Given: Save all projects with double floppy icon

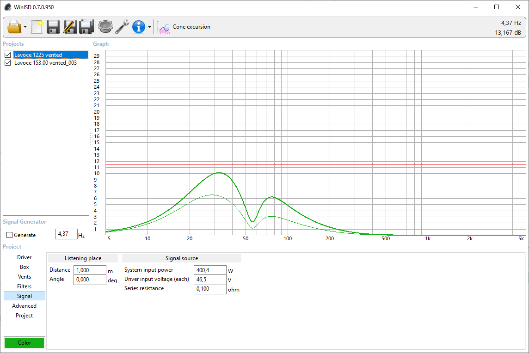Looking at the screenshot, I should 86,27.
